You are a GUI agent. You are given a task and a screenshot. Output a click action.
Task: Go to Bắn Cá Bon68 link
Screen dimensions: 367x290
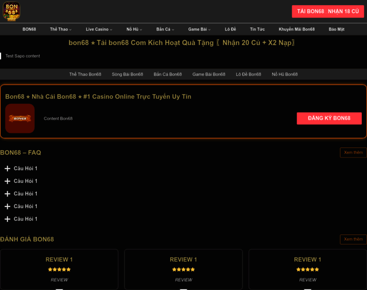[x=168, y=74]
